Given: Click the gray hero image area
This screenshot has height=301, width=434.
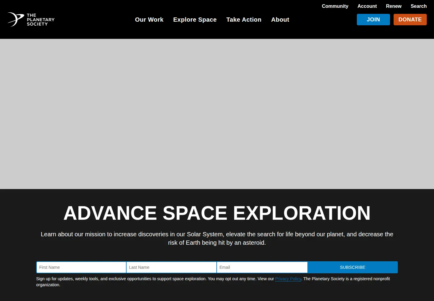Looking at the screenshot, I should [x=217, y=114].
